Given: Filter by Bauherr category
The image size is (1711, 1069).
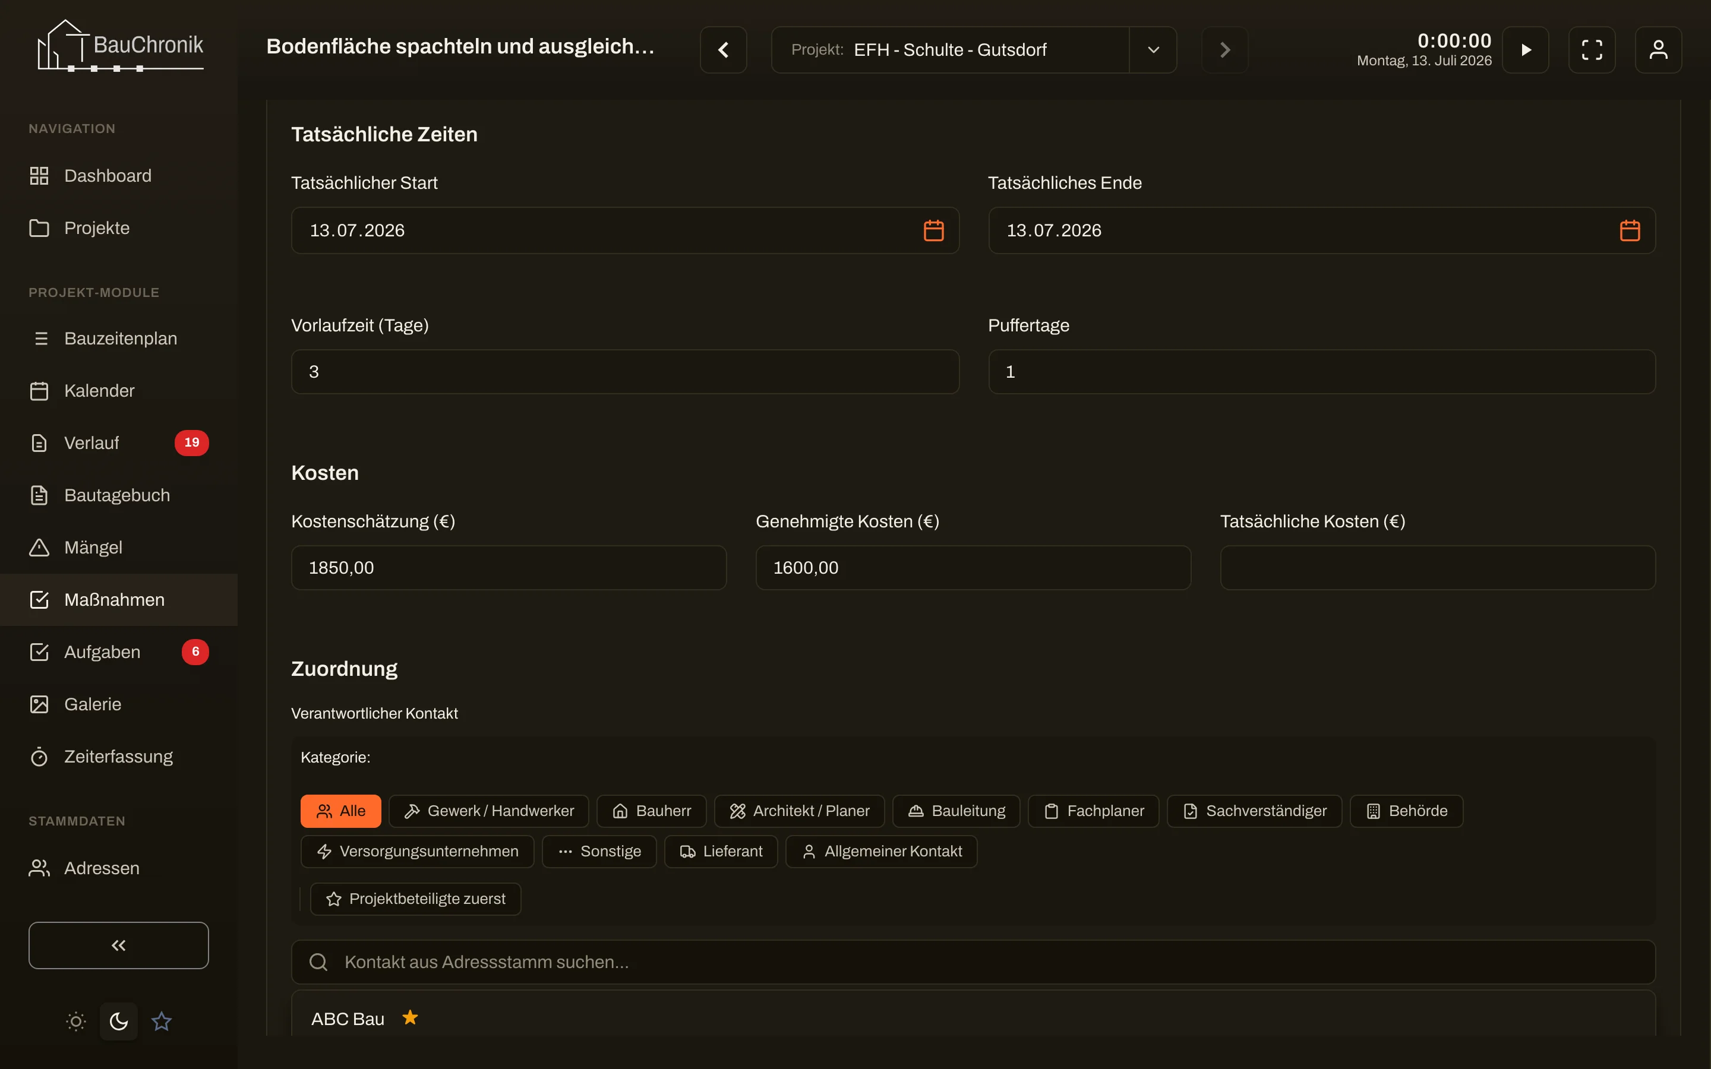Looking at the screenshot, I should click(651, 811).
